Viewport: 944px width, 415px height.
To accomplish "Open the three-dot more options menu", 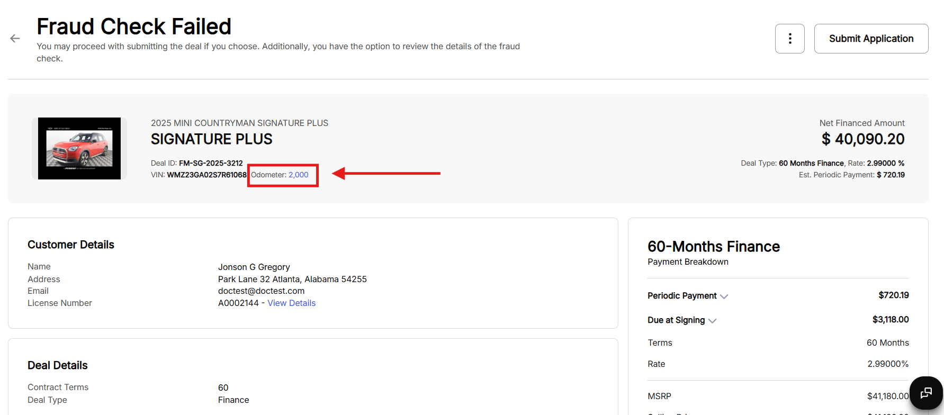I will pos(789,39).
